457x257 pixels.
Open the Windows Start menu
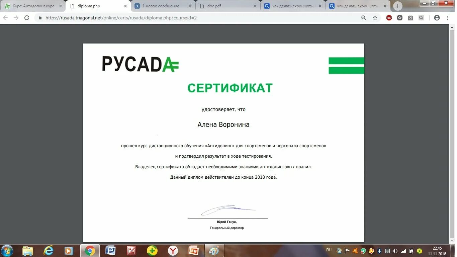tap(7, 251)
